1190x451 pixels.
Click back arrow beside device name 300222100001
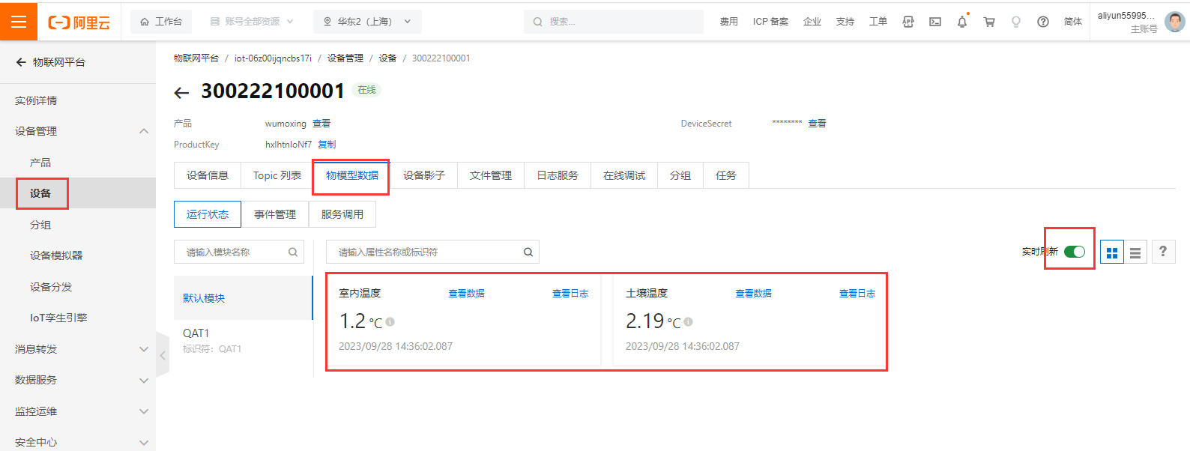tap(181, 93)
